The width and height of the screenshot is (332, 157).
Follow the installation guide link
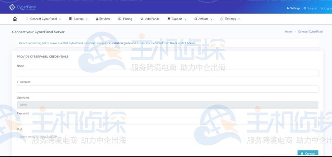(x=120, y=43)
